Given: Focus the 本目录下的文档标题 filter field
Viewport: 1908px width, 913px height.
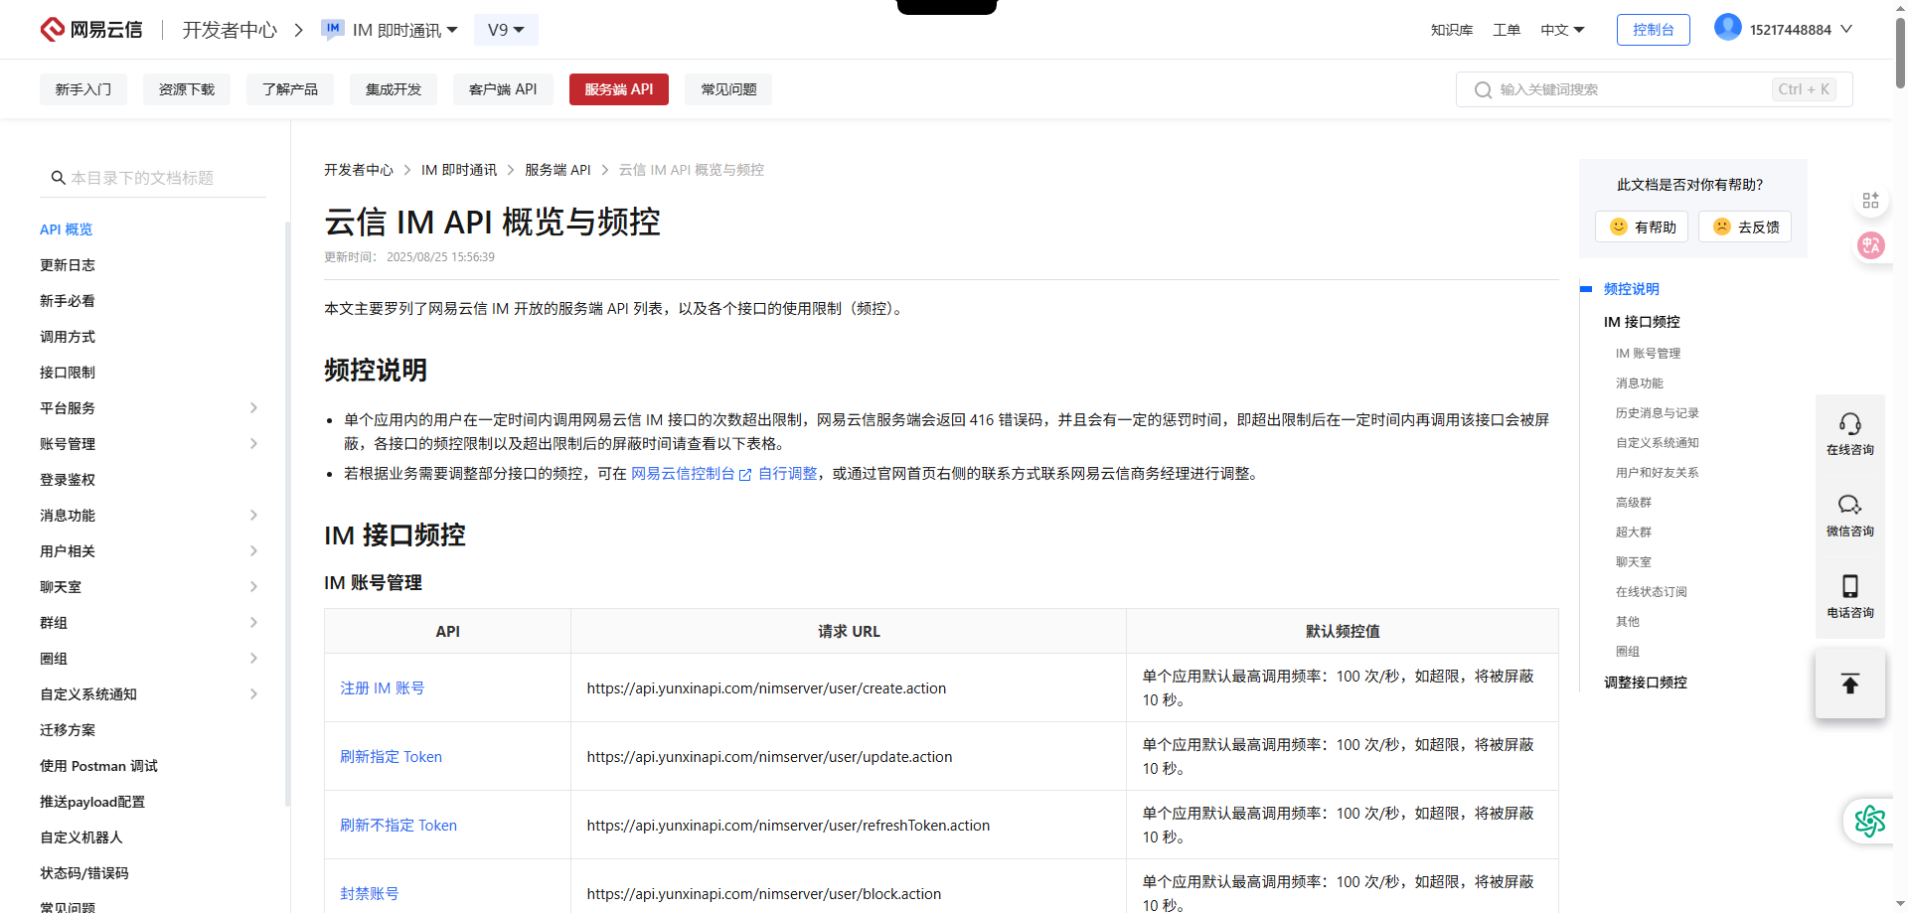Looking at the screenshot, I should [153, 178].
